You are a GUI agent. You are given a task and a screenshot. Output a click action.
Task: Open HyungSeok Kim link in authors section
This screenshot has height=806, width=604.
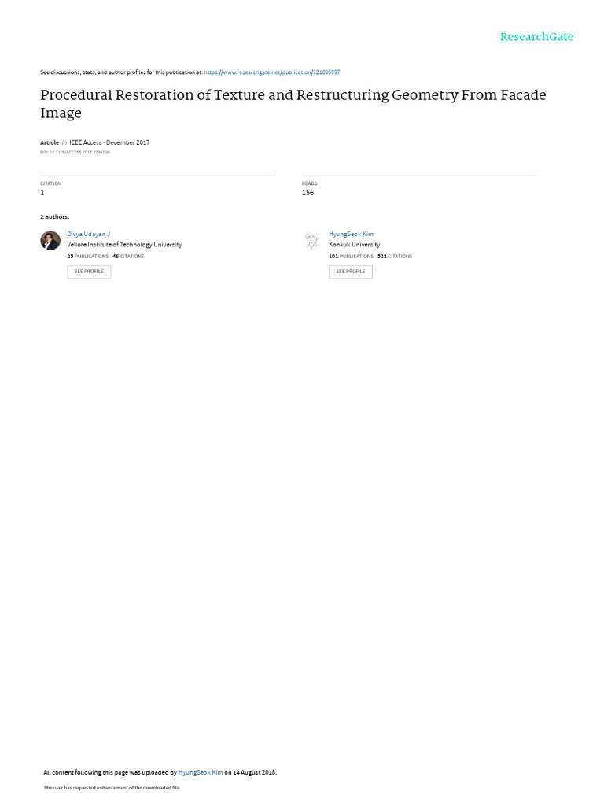click(351, 234)
